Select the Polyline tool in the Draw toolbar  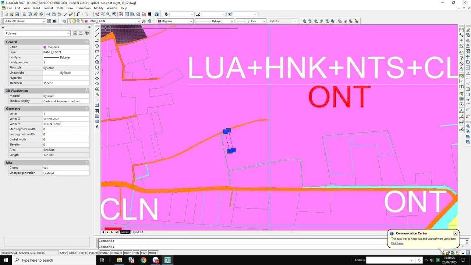click(x=97, y=40)
